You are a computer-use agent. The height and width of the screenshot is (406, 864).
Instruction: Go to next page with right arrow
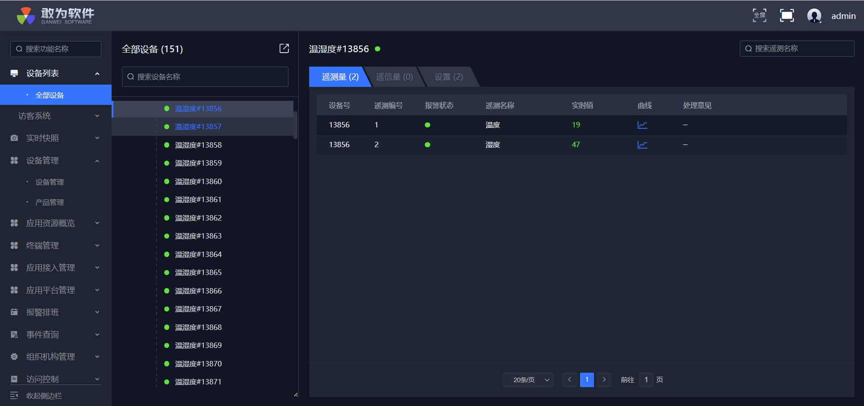click(604, 380)
